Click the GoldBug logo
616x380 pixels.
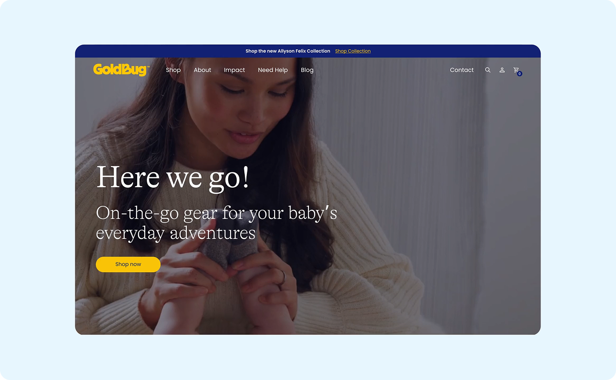[x=121, y=70]
